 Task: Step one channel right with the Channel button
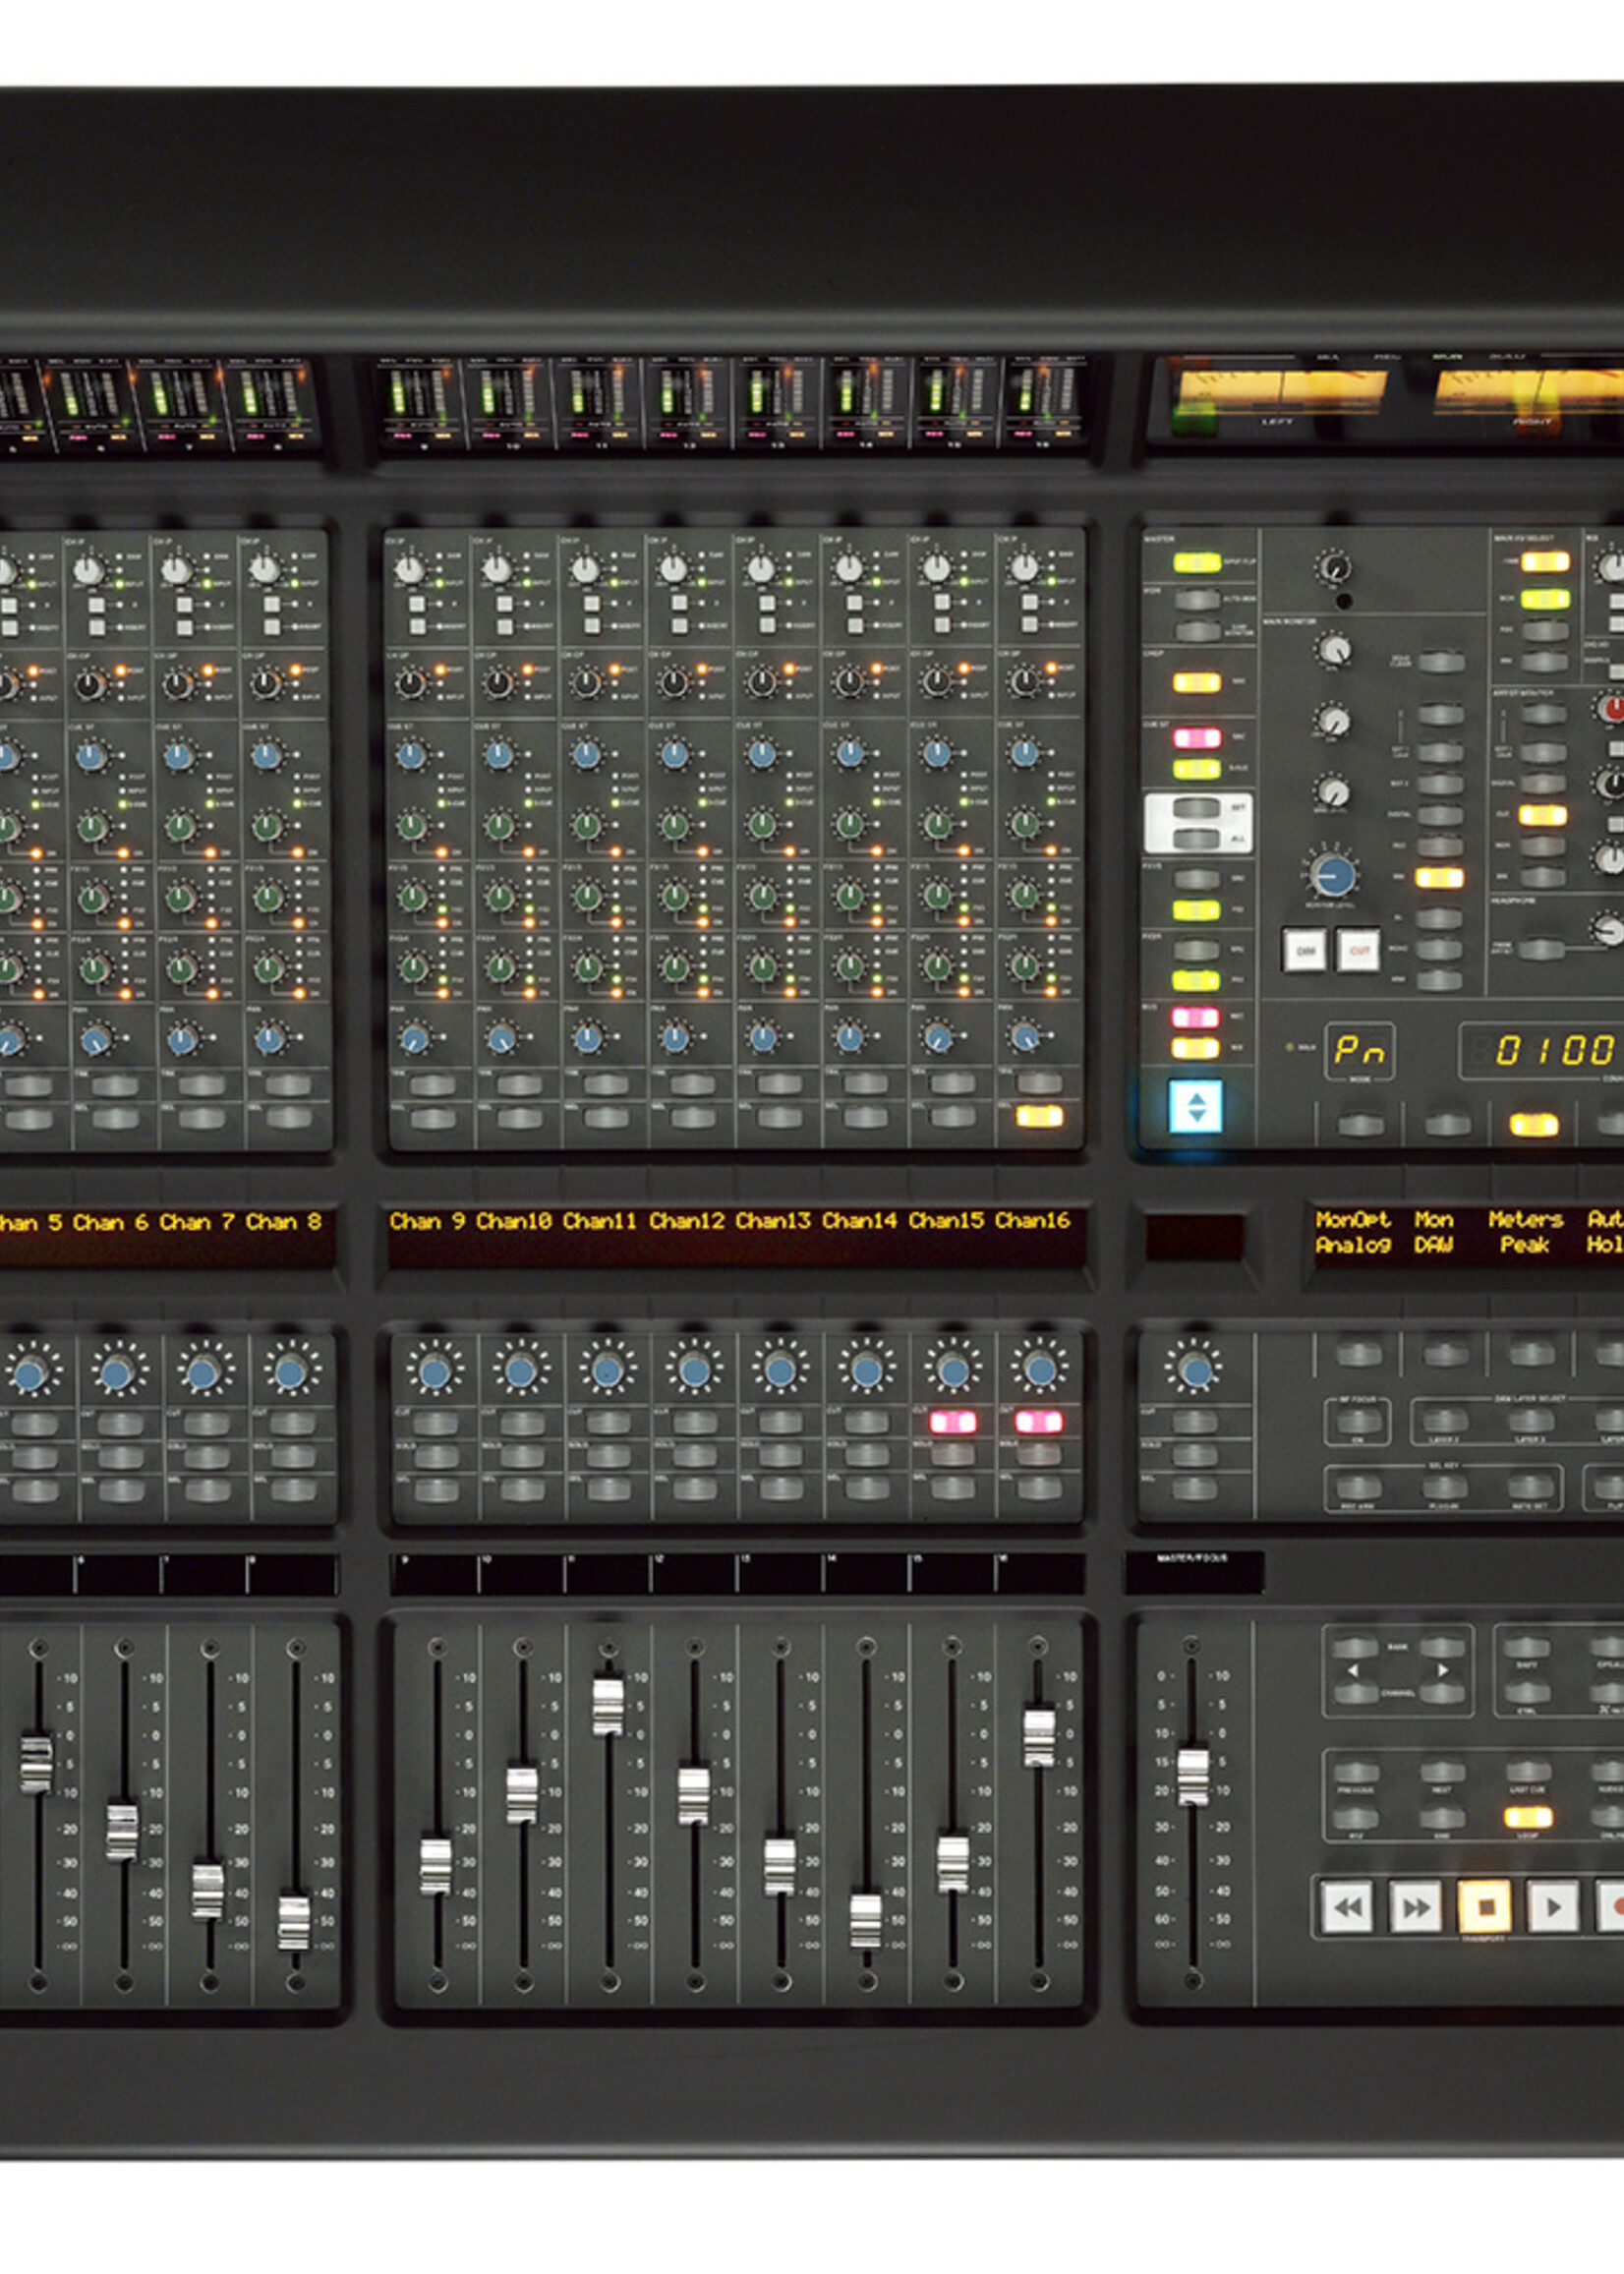coord(1441,1693)
